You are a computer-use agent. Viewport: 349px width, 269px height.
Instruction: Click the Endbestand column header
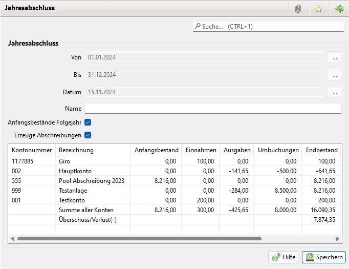(321, 150)
